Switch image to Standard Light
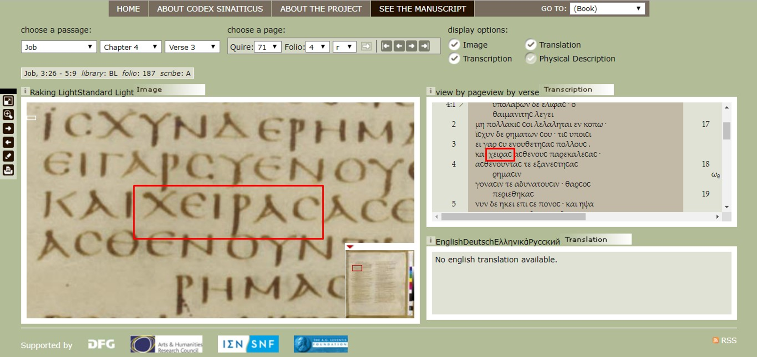The height and width of the screenshot is (357, 757). pos(106,92)
